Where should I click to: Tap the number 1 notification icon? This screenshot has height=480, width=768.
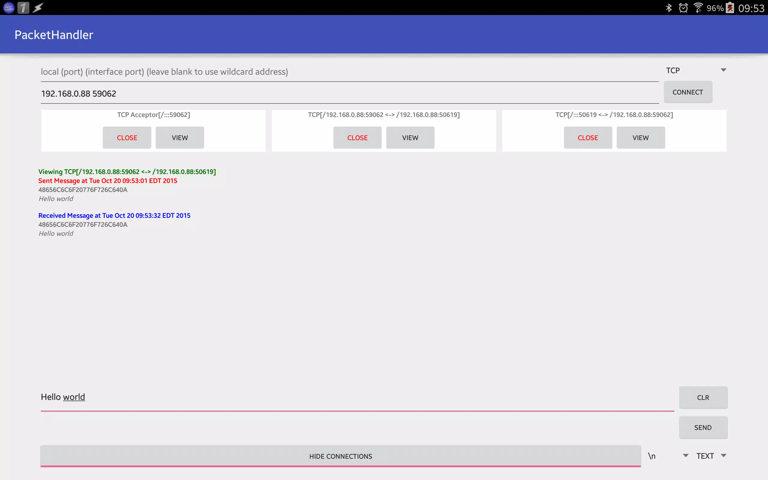23,7
